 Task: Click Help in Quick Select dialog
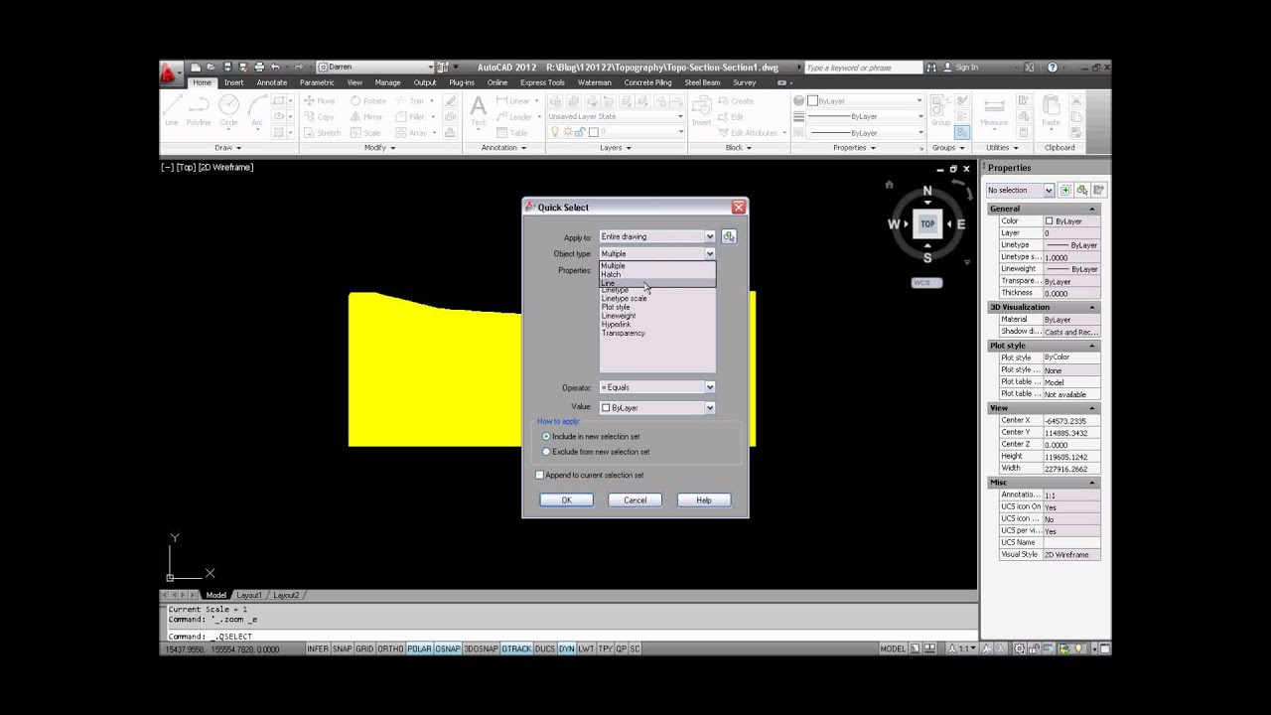point(703,500)
